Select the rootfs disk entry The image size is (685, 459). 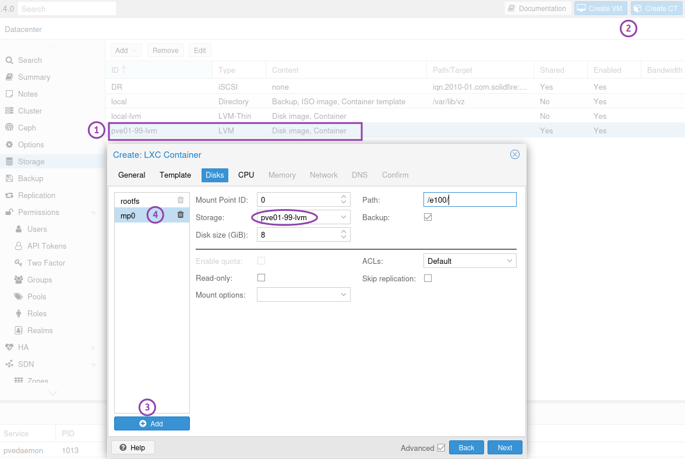pyautogui.click(x=152, y=201)
